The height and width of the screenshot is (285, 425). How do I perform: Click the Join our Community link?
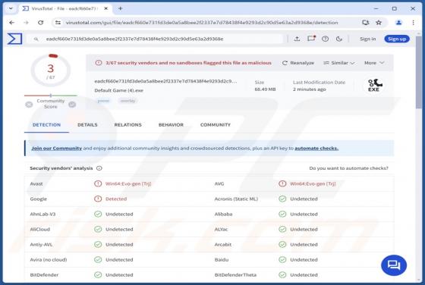57,149
